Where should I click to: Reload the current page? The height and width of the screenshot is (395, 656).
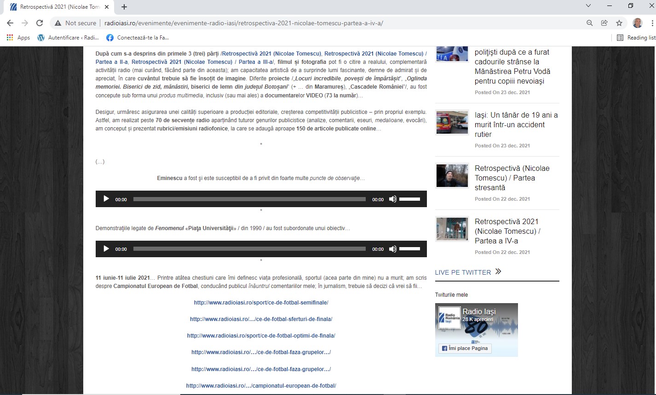pos(40,23)
